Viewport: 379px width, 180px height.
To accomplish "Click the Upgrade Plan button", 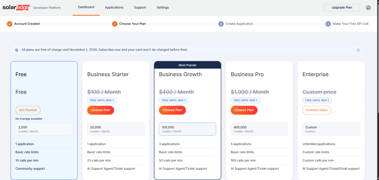I will (342, 8).
